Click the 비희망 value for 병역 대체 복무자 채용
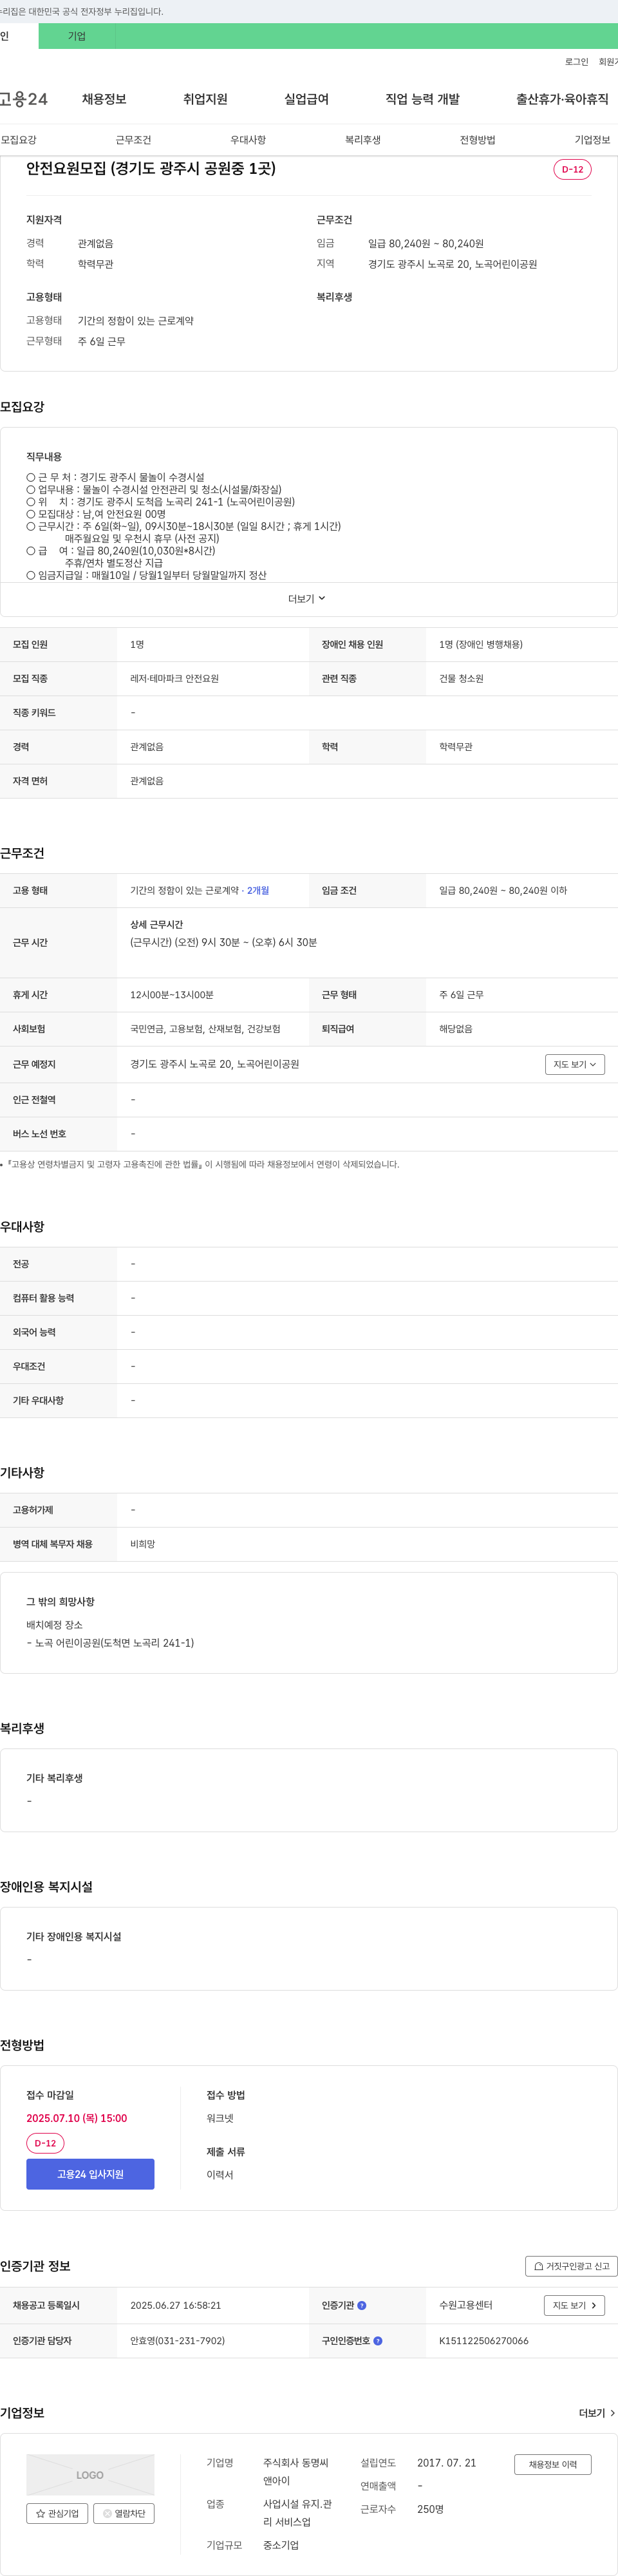Screen dimensions: 618x2576 pos(143,1544)
